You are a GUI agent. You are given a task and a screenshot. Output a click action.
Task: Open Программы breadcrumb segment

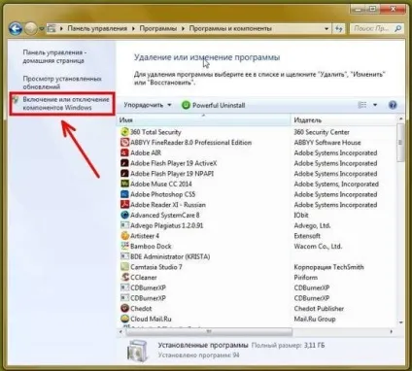158,28
